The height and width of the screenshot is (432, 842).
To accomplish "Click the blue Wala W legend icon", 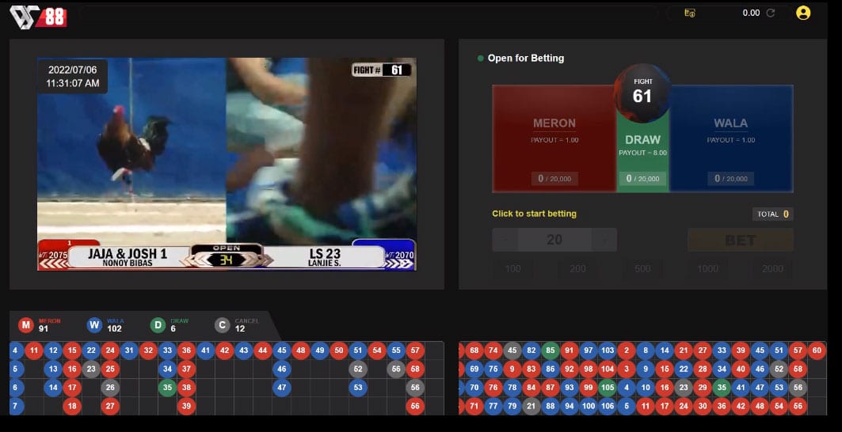I will pyautogui.click(x=94, y=325).
